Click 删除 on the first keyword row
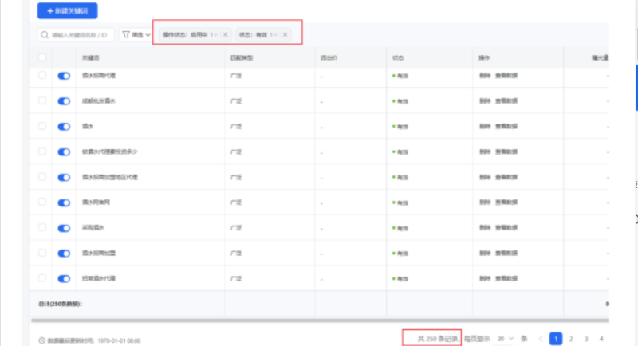The width and height of the screenshot is (638, 346). coord(485,76)
